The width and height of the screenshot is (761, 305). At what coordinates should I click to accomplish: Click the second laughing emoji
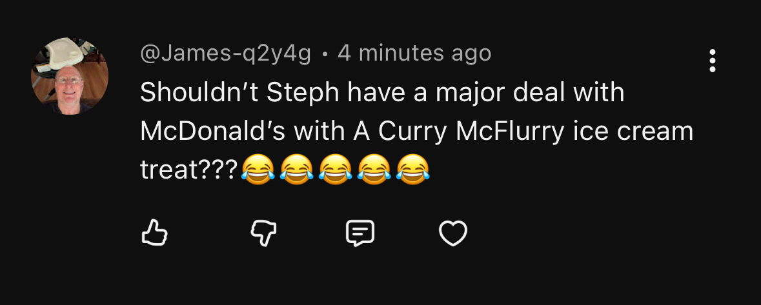(x=296, y=170)
